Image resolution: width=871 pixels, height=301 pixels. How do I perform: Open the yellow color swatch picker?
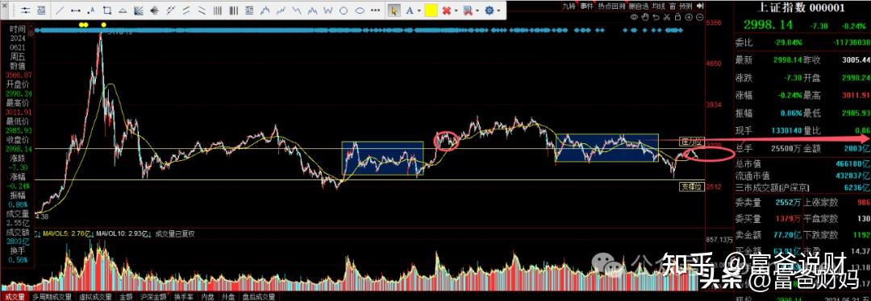[x=431, y=10]
